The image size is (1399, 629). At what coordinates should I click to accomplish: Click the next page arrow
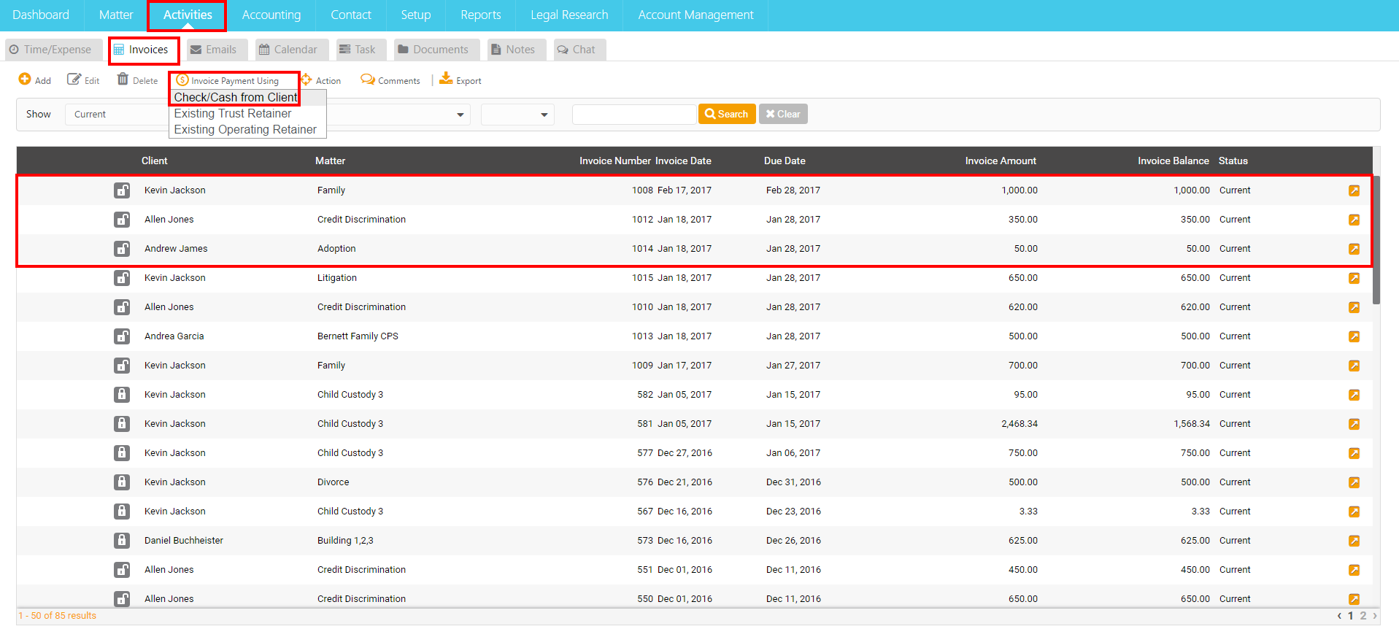click(1375, 616)
